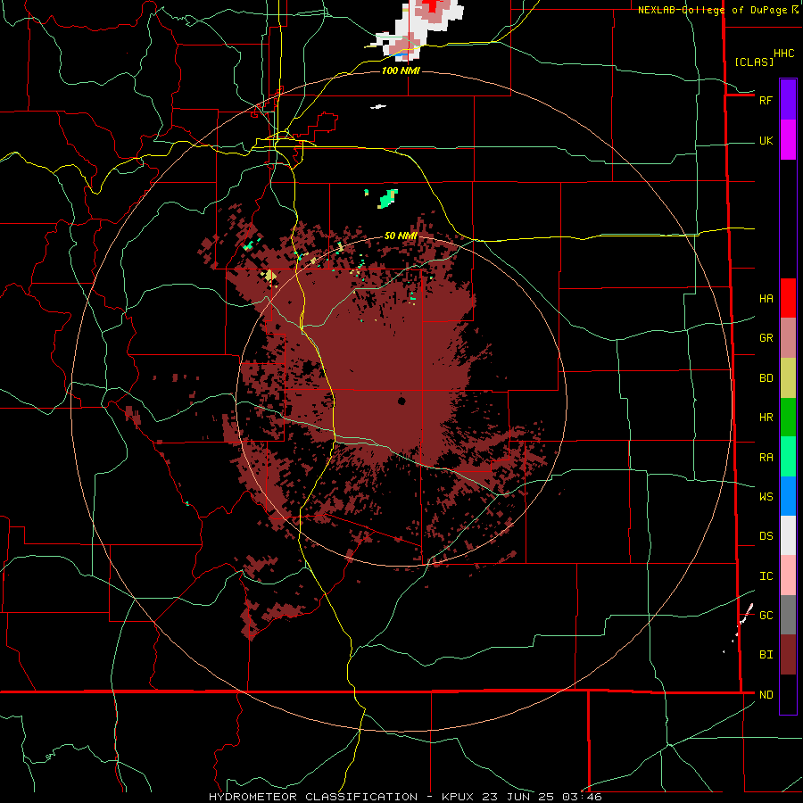803x803 pixels.
Task: Click the 100 NMI range ring label
Action: pyautogui.click(x=401, y=70)
